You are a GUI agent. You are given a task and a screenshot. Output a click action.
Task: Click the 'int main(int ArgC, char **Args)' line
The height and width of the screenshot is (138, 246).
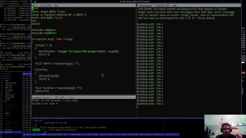[x=52, y=39]
